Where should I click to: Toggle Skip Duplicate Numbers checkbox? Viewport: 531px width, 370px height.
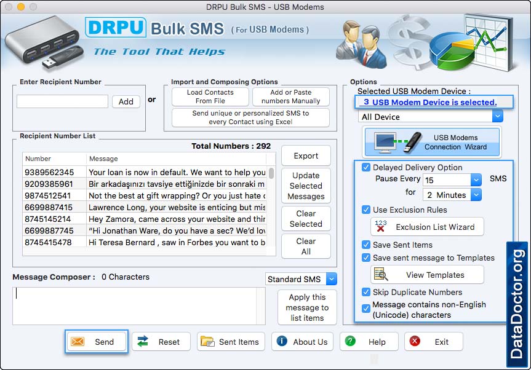(366, 292)
